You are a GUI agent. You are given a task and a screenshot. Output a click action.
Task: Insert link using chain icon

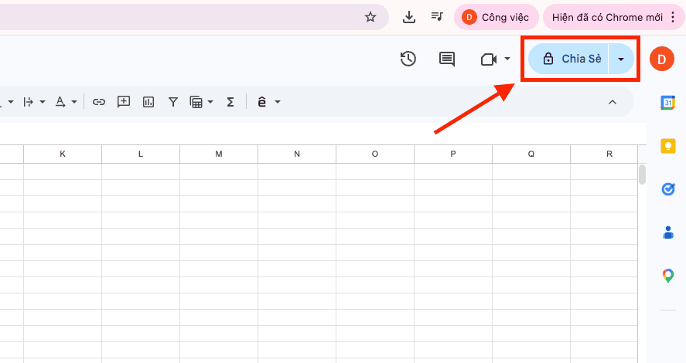[x=99, y=102]
